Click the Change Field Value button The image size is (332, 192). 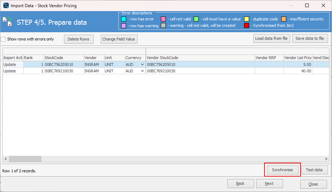[119, 39]
